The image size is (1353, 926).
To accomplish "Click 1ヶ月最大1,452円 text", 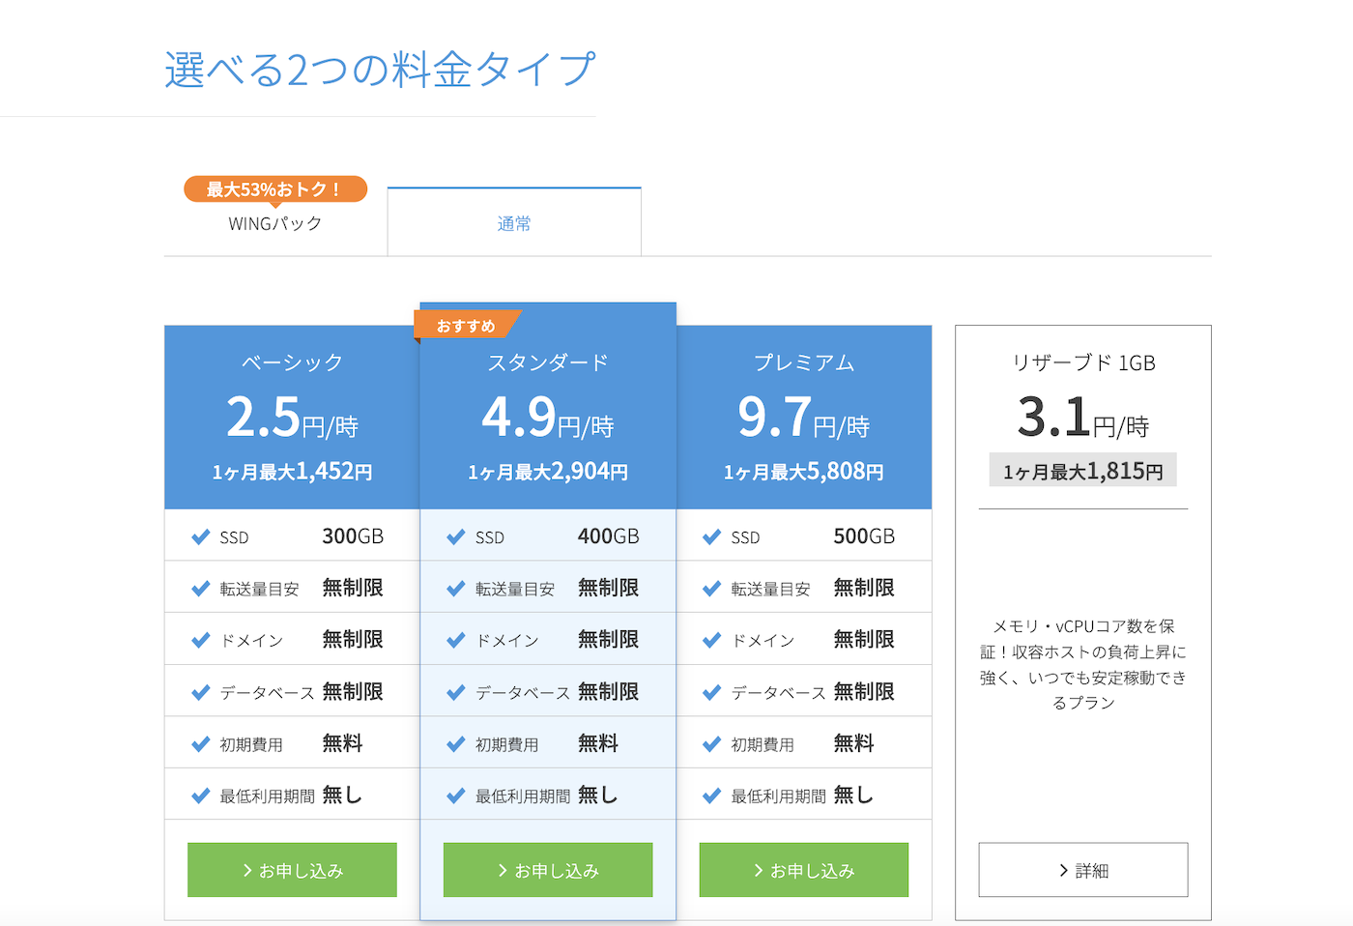I will 292,472.
